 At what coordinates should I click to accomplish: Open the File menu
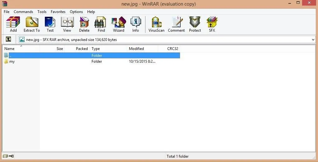7,12
